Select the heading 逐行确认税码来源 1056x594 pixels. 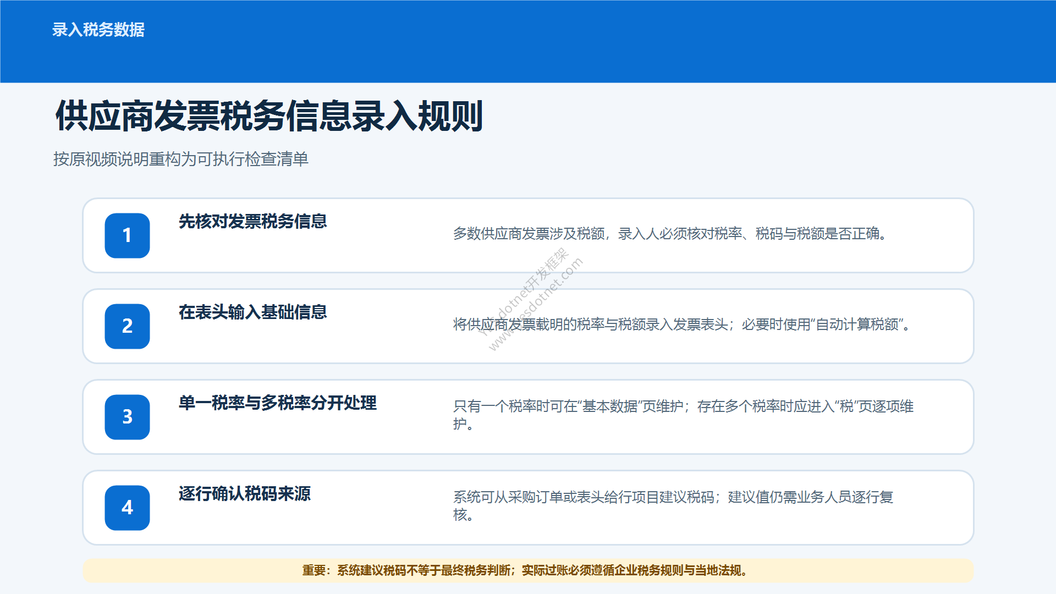[245, 493]
